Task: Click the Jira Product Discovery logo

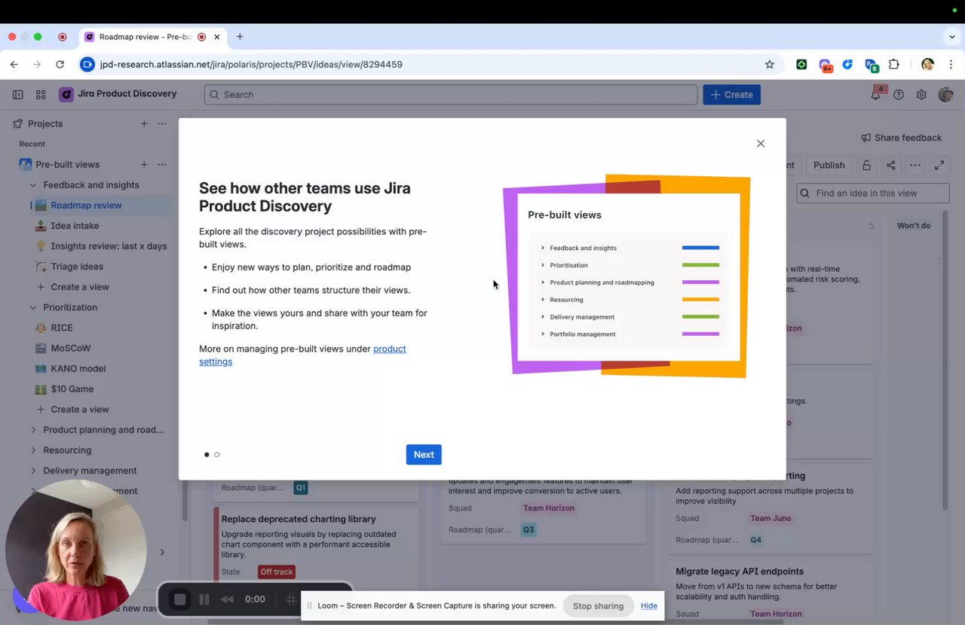Action: tap(118, 94)
